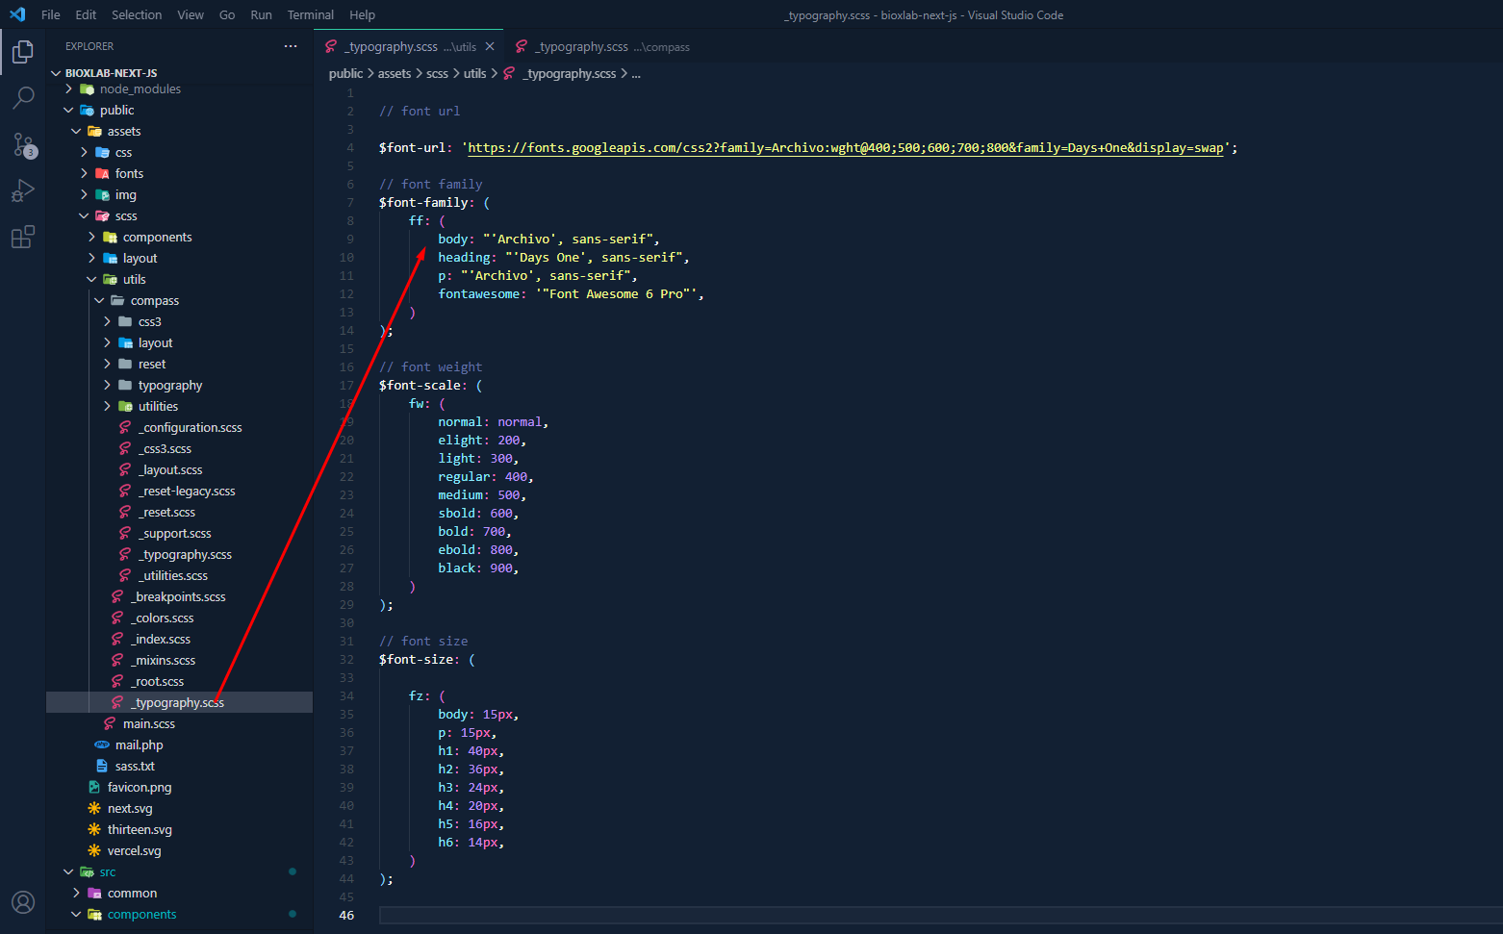Open the Search view icon
Screen dimensions: 1503x934
pos(23,97)
